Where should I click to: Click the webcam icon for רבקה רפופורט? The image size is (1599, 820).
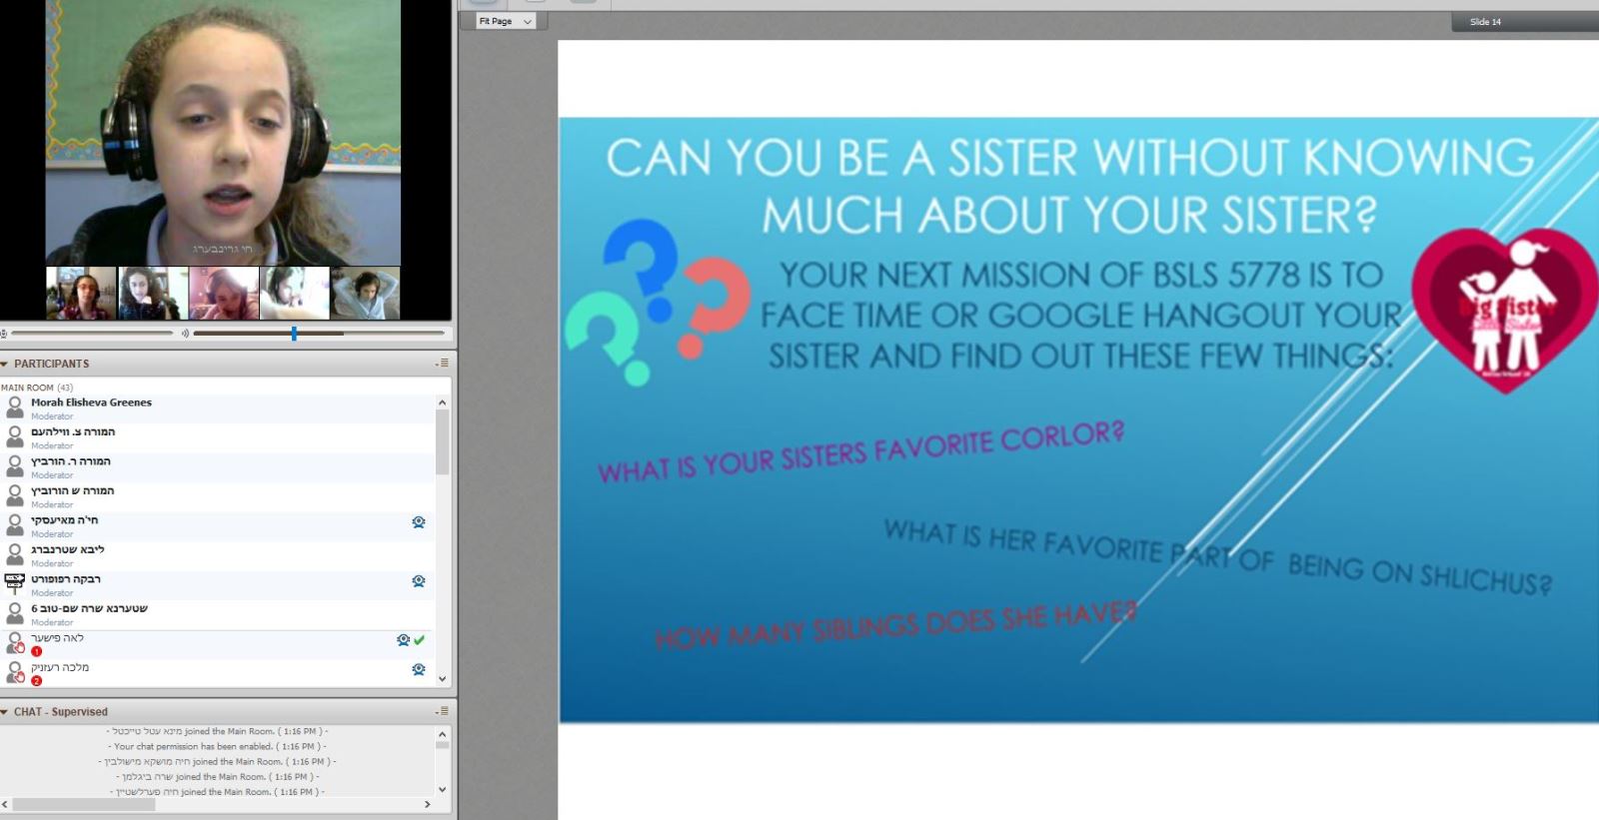(x=419, y=581)
